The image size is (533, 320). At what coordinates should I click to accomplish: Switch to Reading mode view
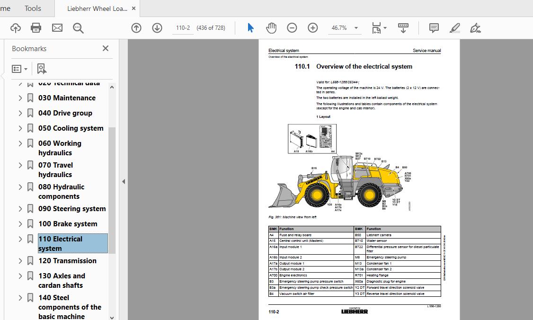403,27
